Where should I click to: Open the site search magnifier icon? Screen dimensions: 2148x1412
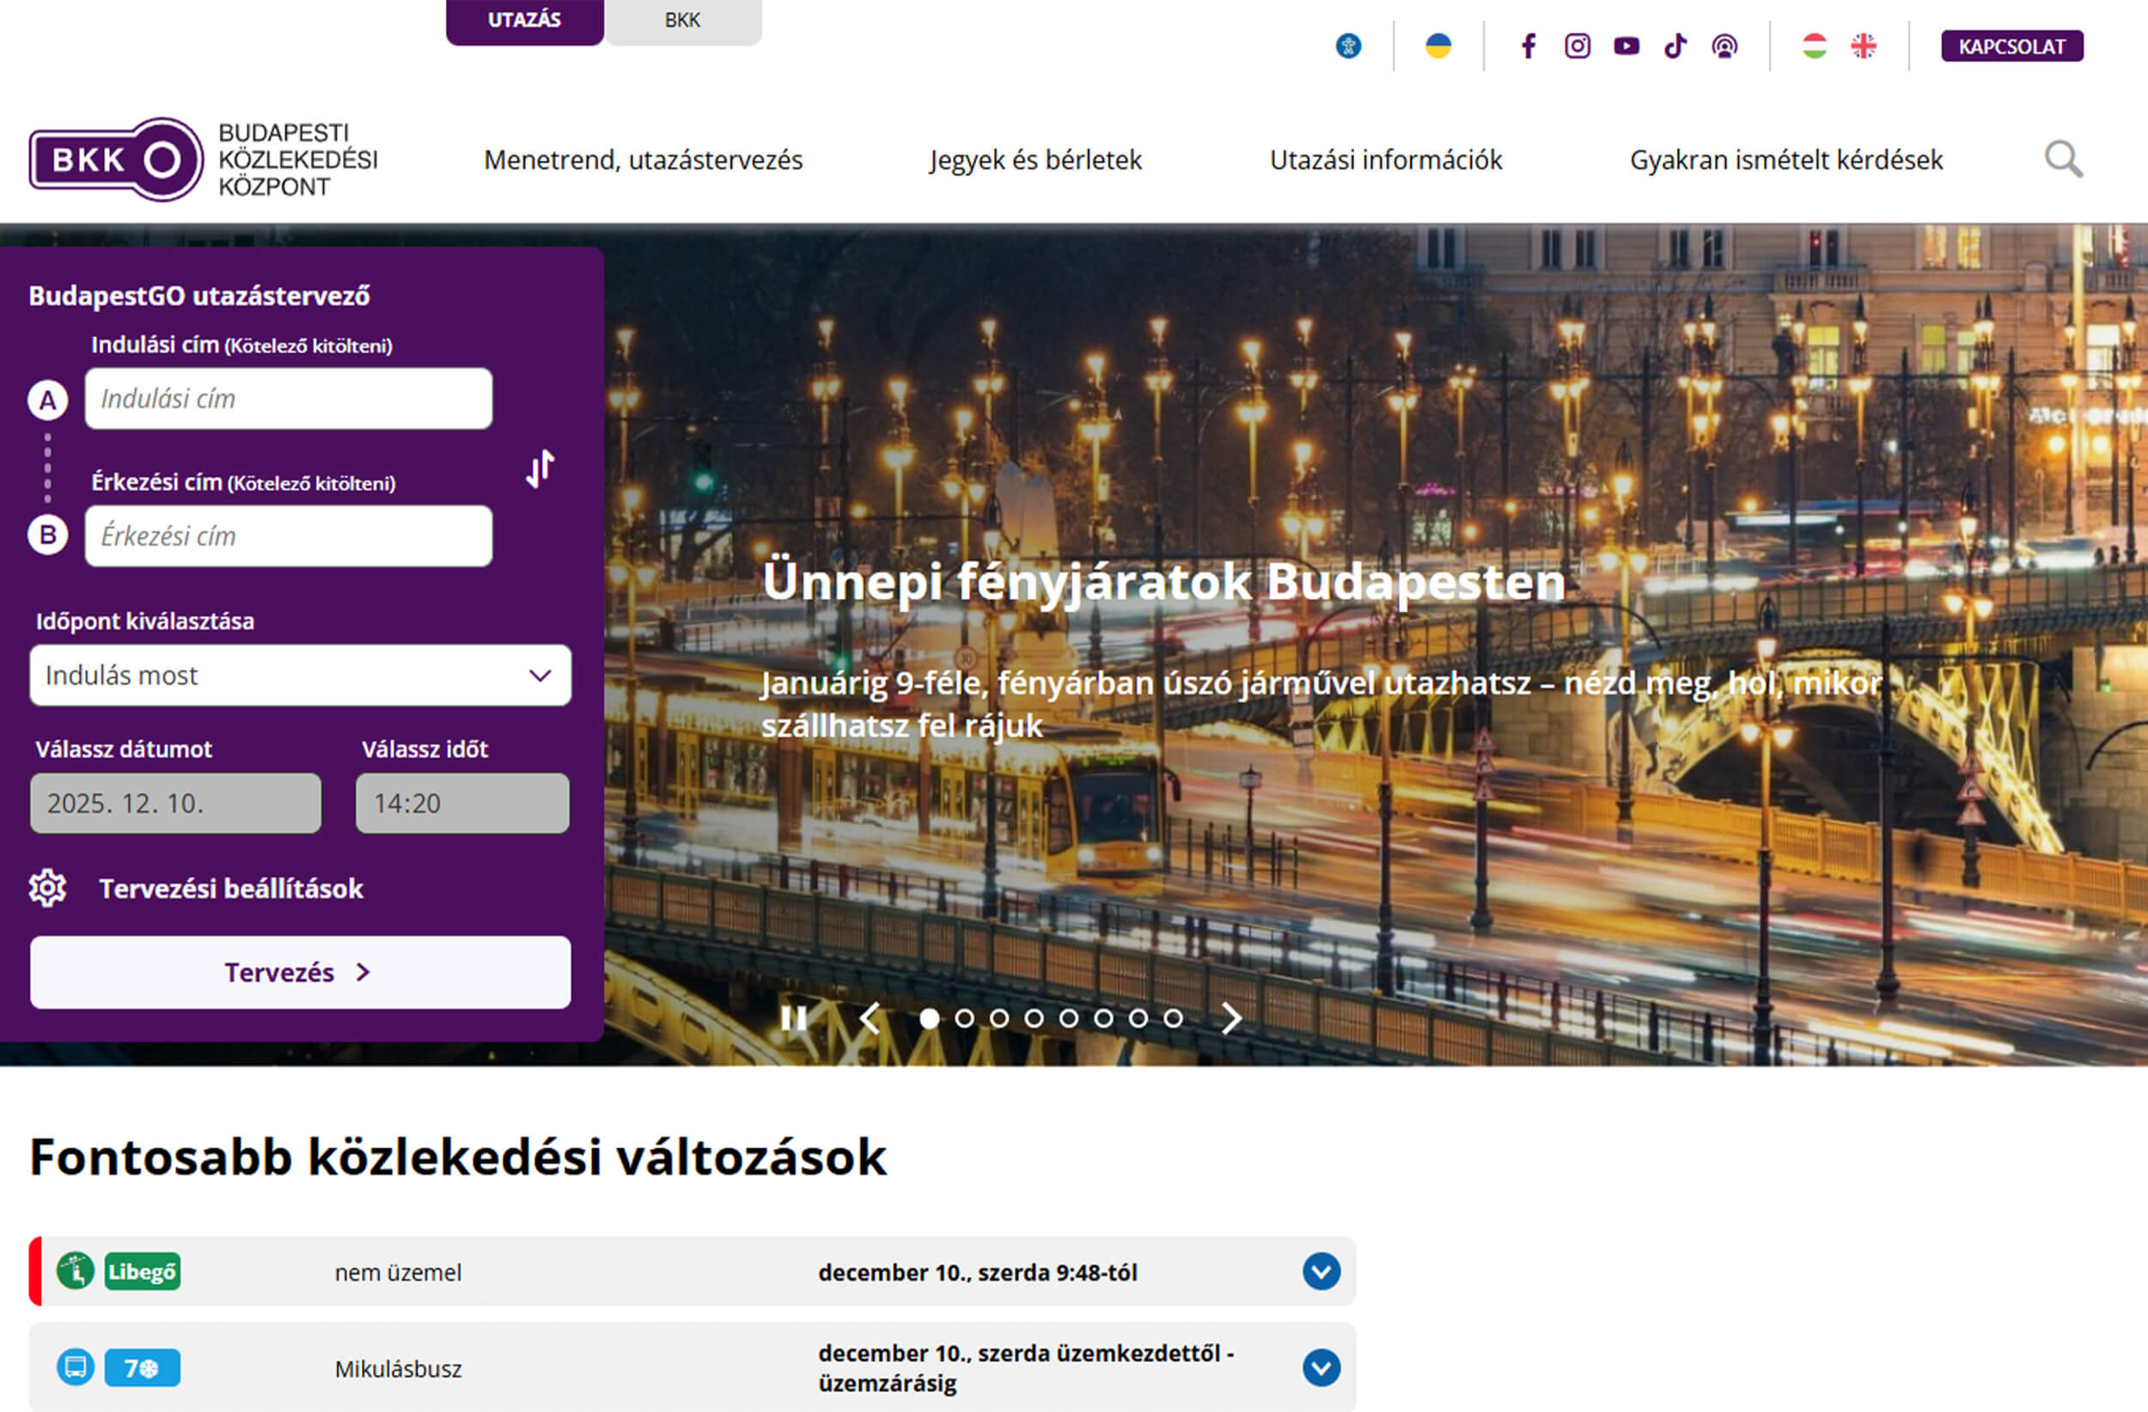(2063, 160)
